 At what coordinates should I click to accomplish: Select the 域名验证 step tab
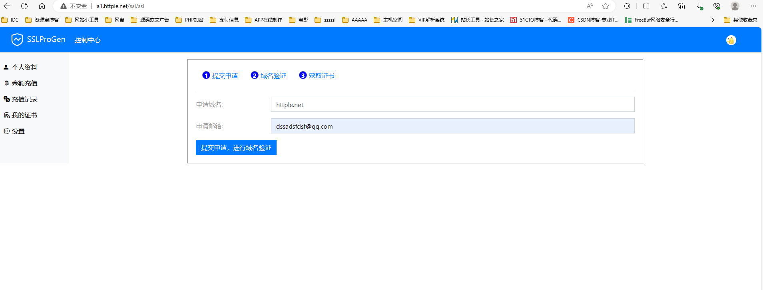[269, 75]
